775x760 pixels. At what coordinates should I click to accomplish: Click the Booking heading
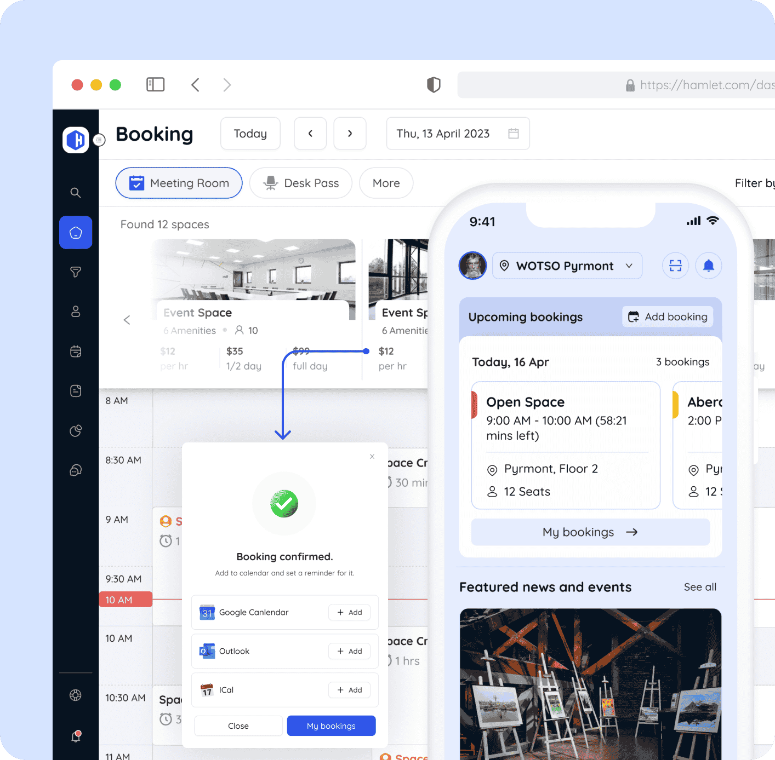tap(155, 134)
